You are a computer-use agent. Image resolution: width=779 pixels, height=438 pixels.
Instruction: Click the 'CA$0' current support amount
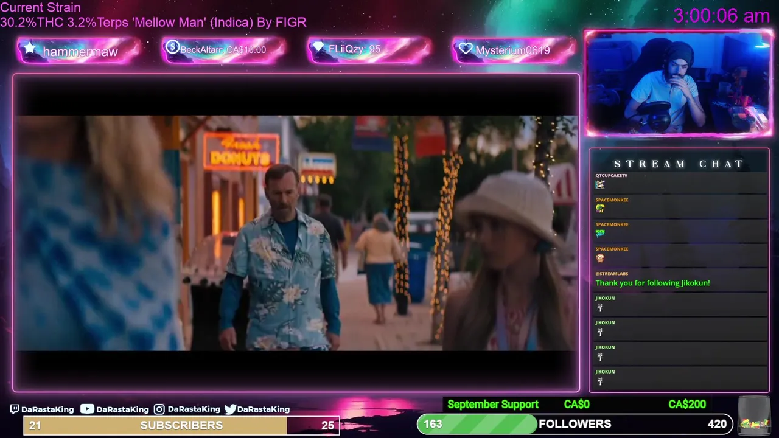(x=576, y=405)
